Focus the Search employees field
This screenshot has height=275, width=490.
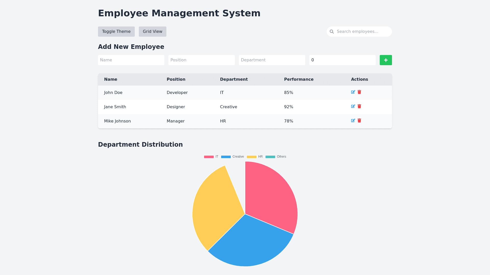coord(362,32)
